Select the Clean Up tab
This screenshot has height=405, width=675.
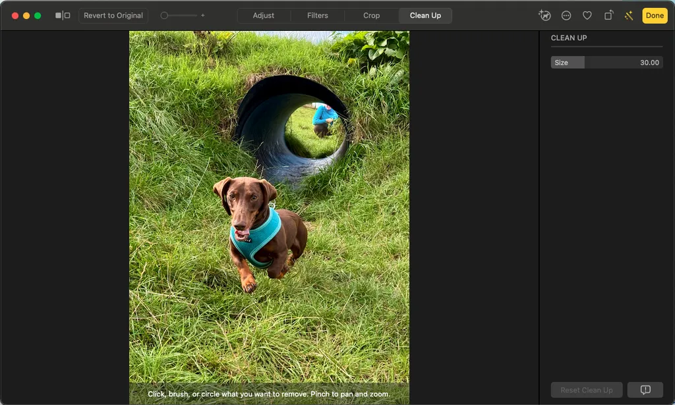point(425,15)
